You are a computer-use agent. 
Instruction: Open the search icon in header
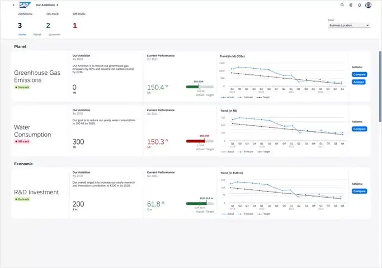pyautogui.click(x=342, y=5)
